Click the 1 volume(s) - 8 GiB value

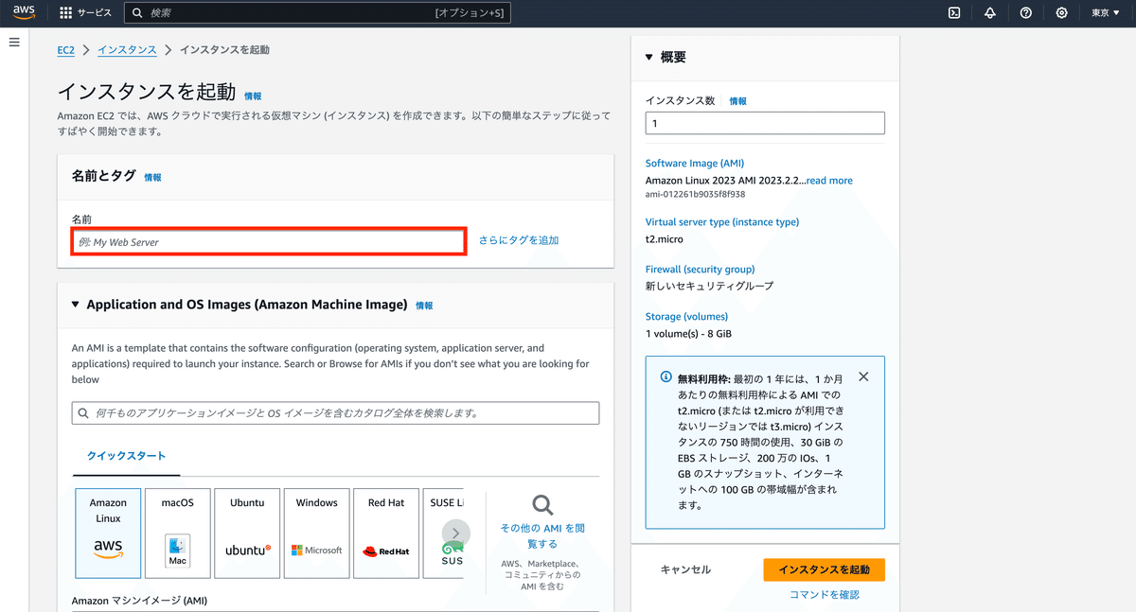click(x=688, y=334)
